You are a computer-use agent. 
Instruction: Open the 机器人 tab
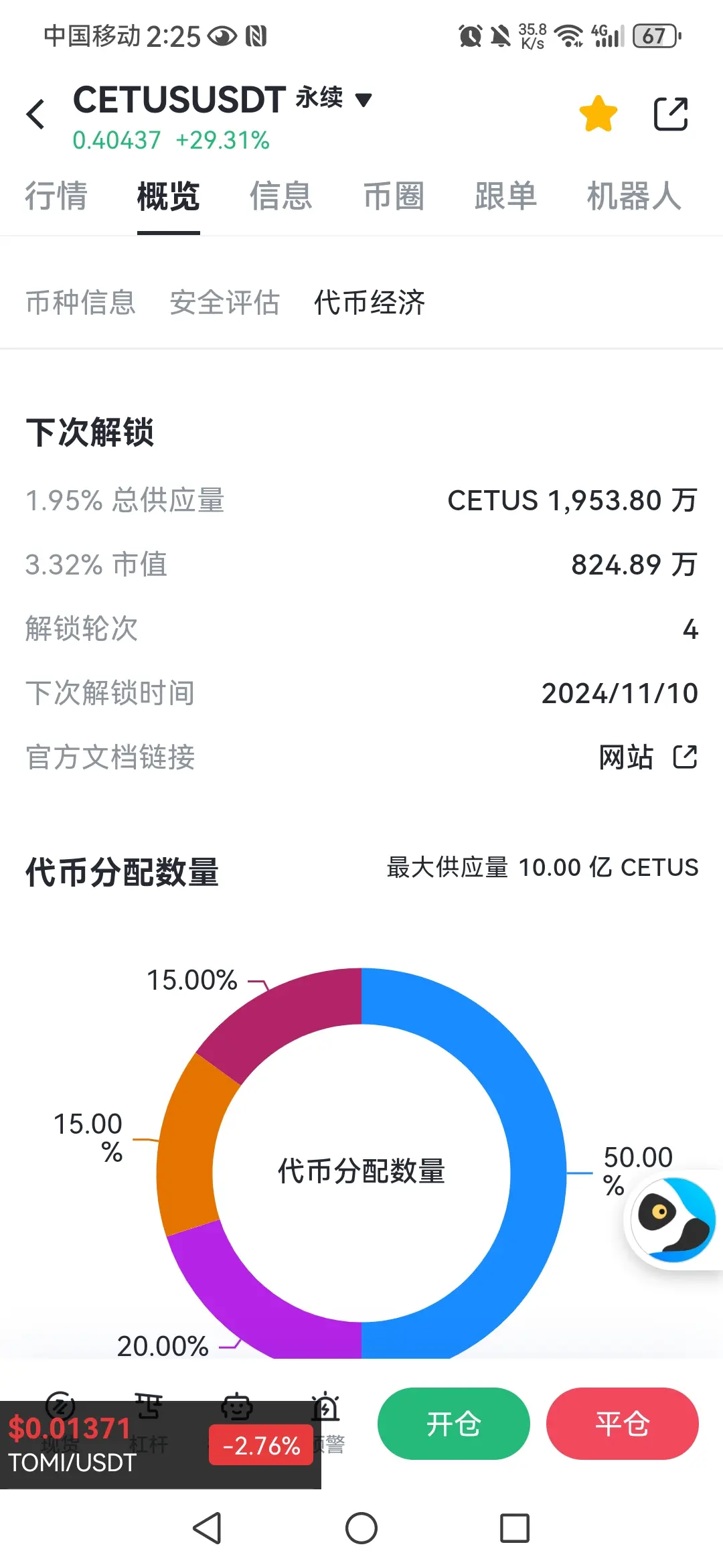tap(634, 196)
